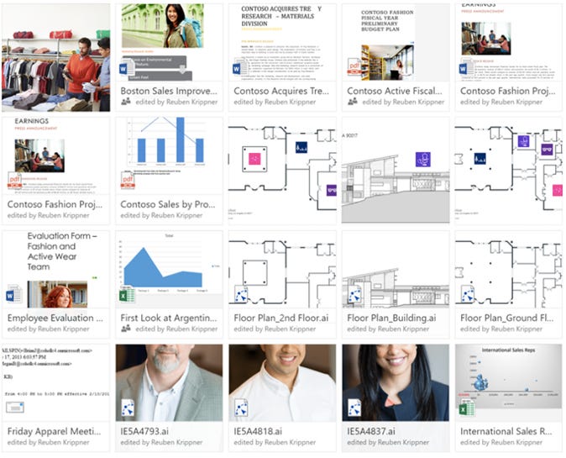Click file icon on IE5A4793.ai card

(x=128, y=408)
